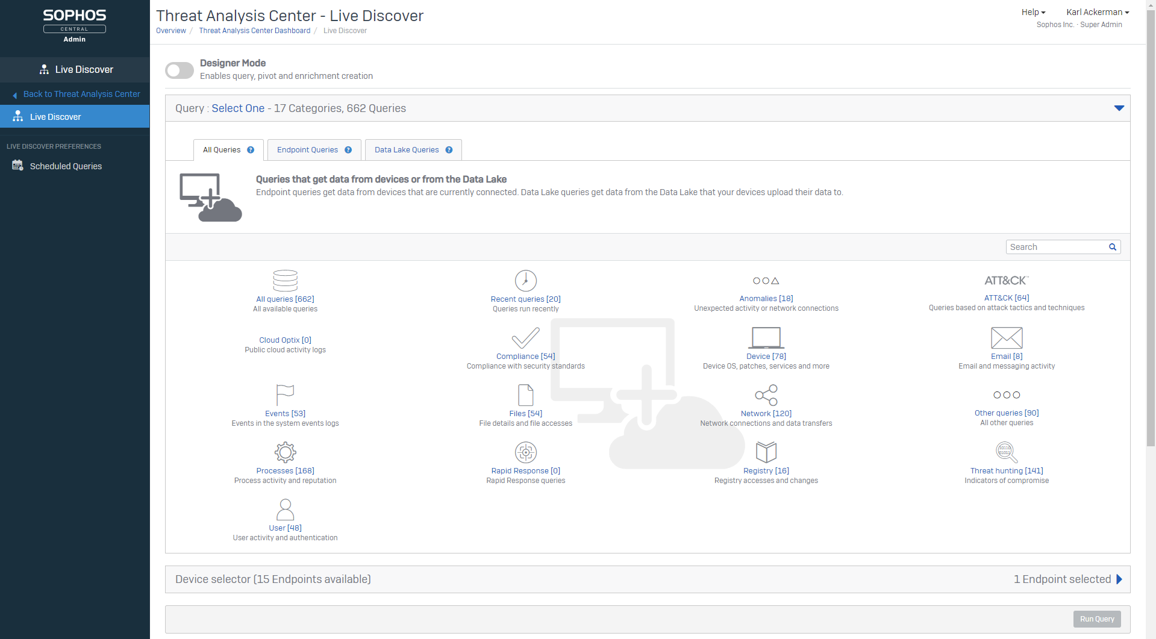
Task: Click the Network share icon
Action: point(766,395)
